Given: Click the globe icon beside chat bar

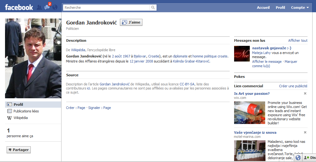Looking at the screenshot, I should click(x=298, y=158).
